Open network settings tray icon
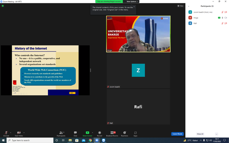Screen dimensions: 229x143 tap(207, 140)
